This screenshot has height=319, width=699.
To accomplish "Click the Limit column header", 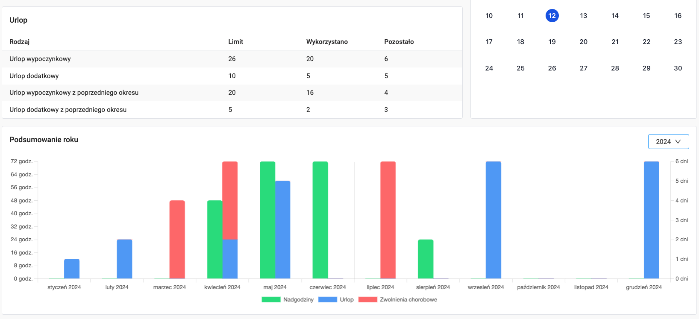I will click(235, 42).
